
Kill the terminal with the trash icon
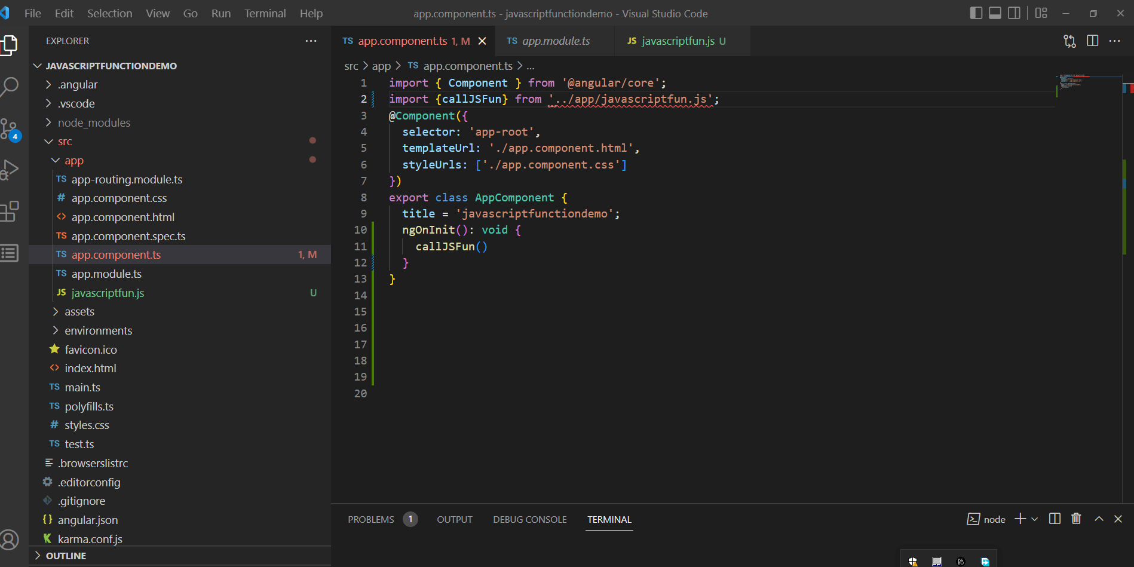1076,519
